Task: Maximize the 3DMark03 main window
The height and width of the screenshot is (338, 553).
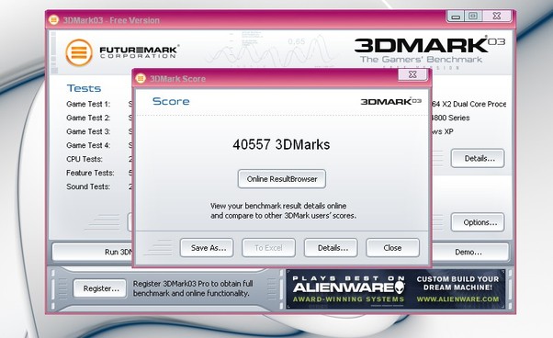Action: (x=473, y=16)
